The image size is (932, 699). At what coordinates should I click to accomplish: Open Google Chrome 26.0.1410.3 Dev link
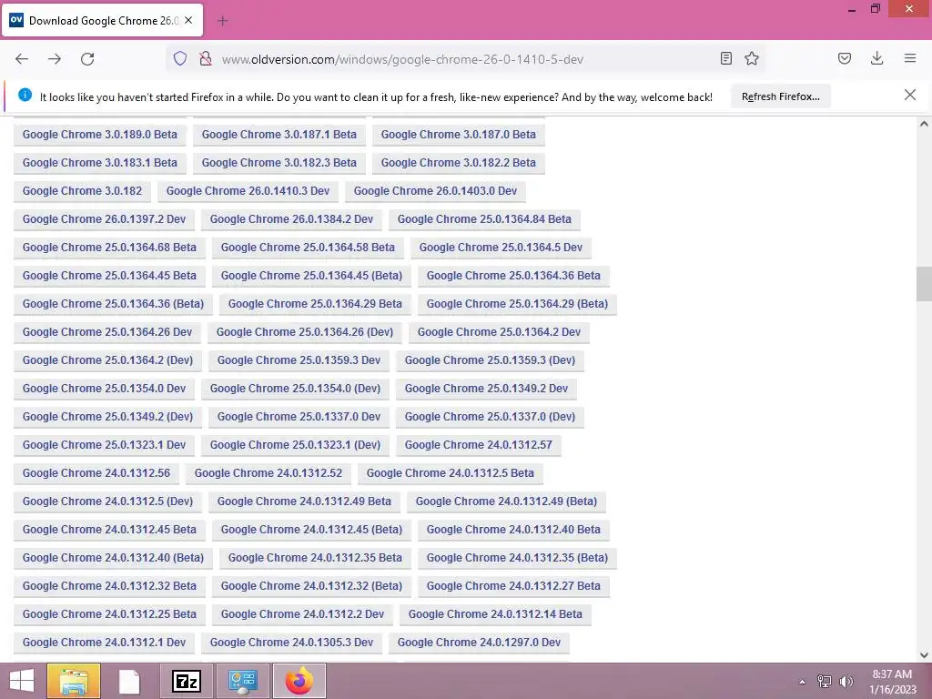248,191
